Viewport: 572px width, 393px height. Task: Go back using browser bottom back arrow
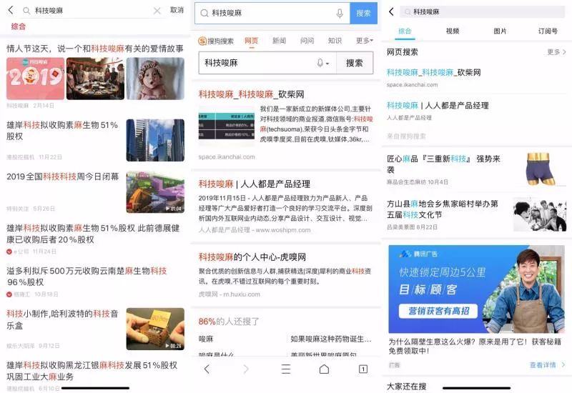coord(207,369)
